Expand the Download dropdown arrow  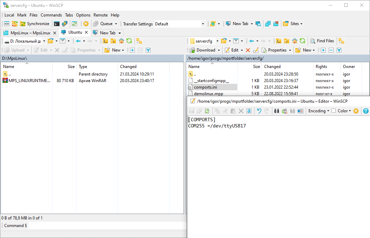(x=219, y=50)
